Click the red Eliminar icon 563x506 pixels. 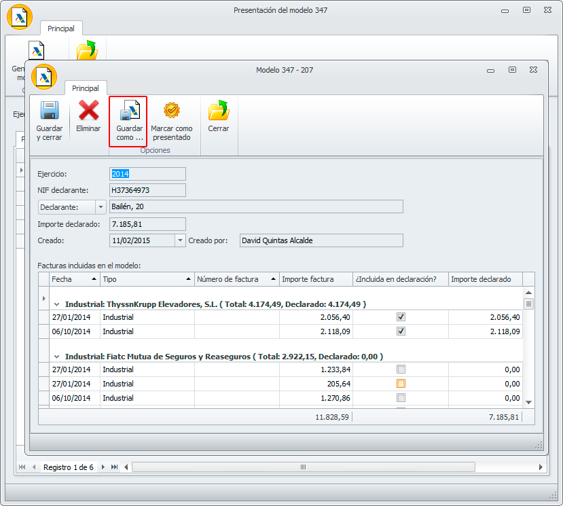88,111
